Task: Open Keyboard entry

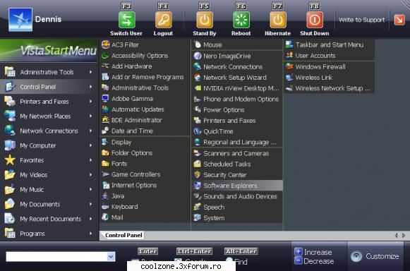Action: (x=145, y=206)
